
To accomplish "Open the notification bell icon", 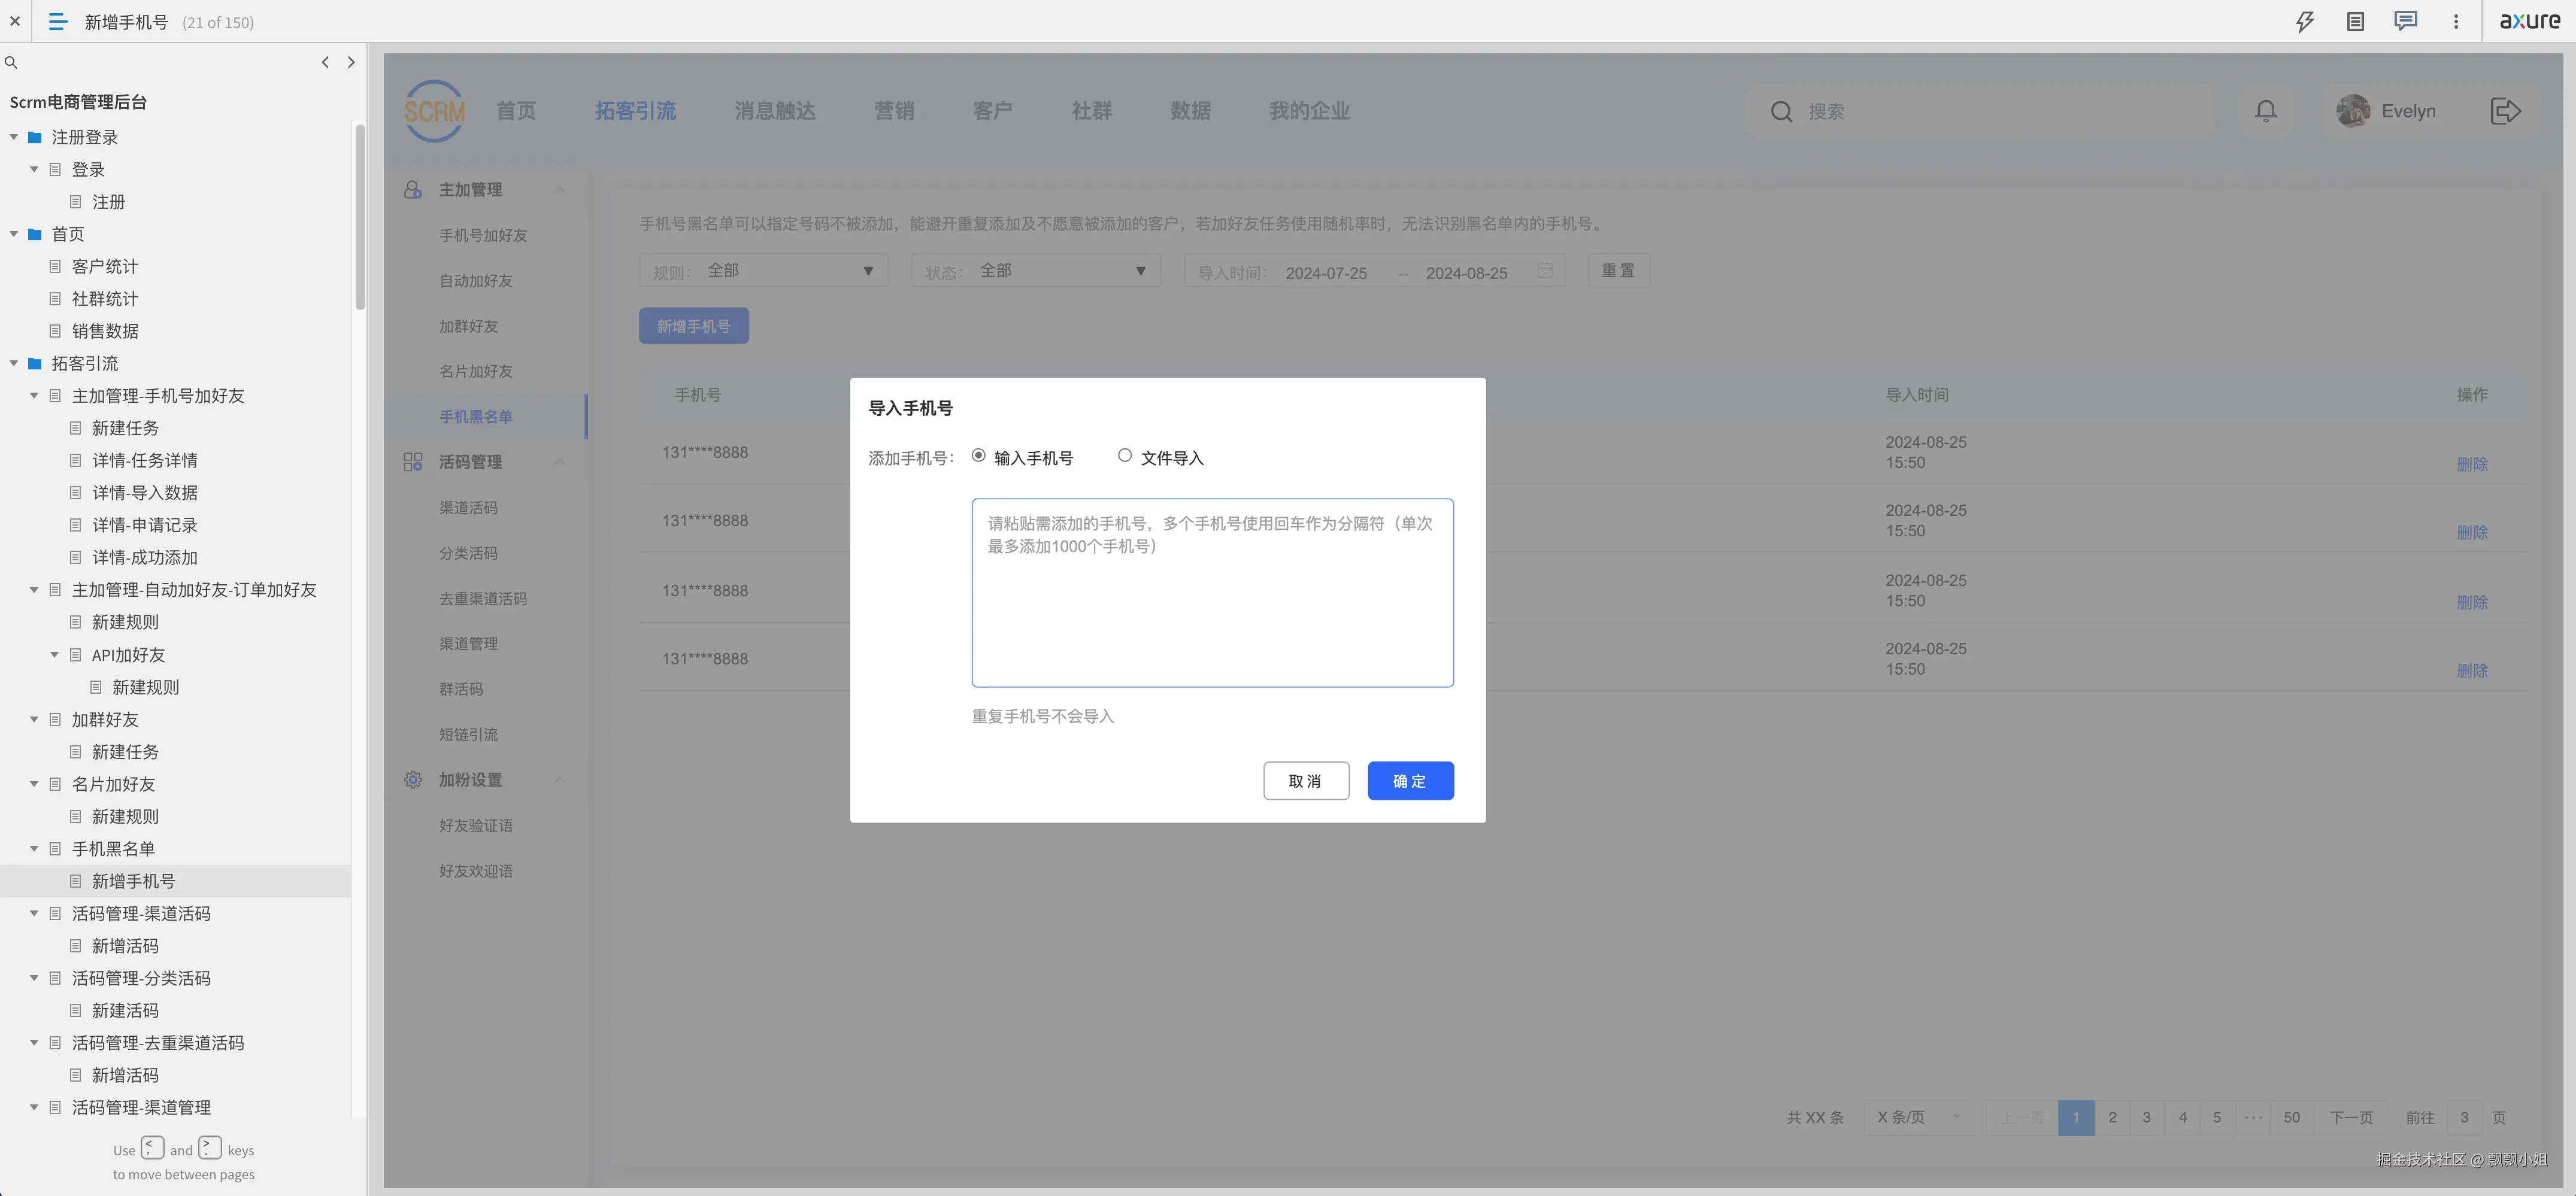I will pos(2265,111).
